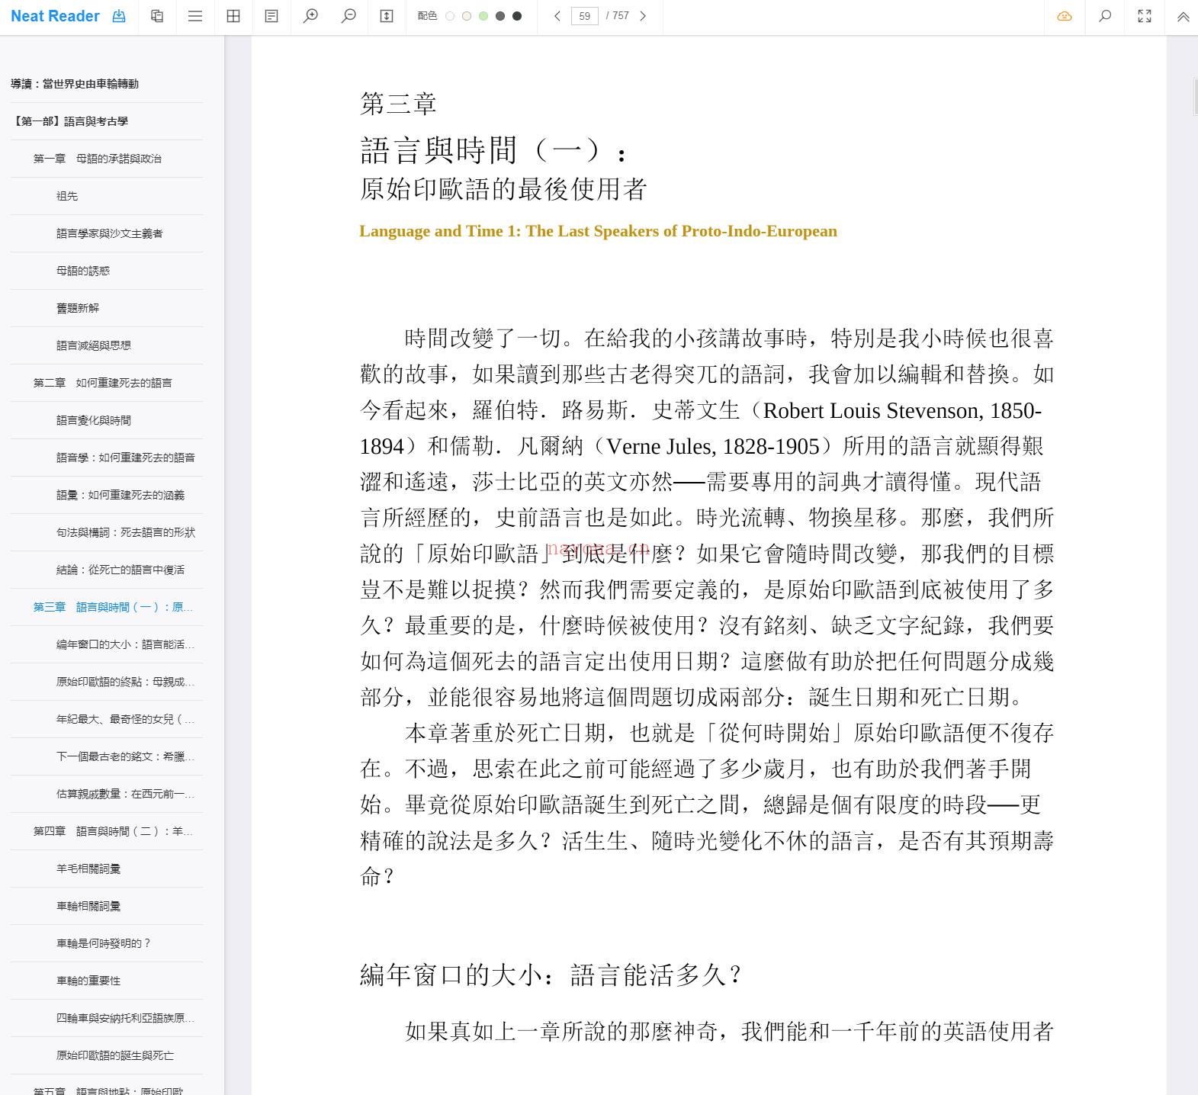Select 羊毛相關詞彙 entry

click(88, 869)
